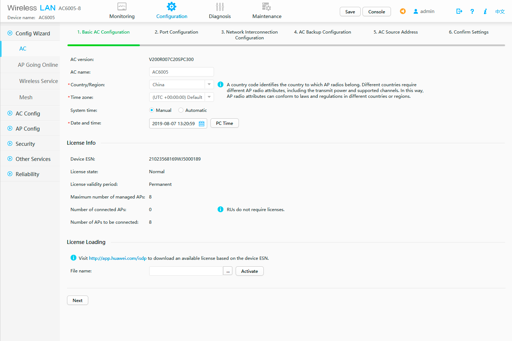Open the Maintenance tools icon
Viewport: 512px width, 341px height.
tap(267, 6)
